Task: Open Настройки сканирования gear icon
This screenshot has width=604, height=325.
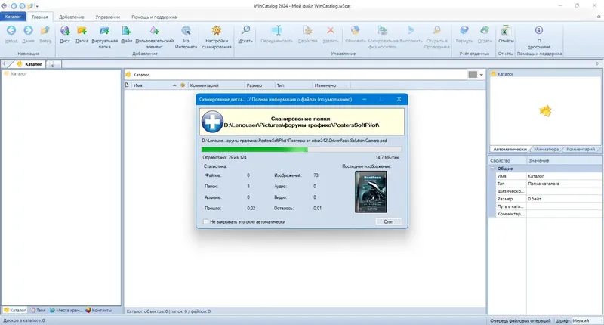Action: [217, 30]
